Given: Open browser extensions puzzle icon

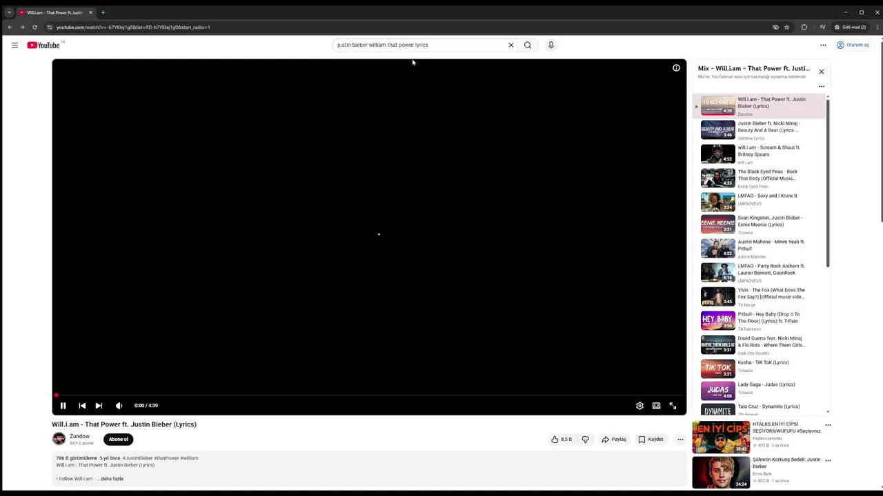Looking at the screenshot, I should tap(804, 27).
